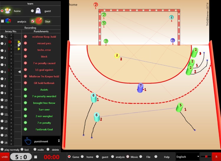The width and height of the screenshot is (221, 161).
Task: Click the red shot marker 2 above goal
Action: click(x=96, y=5)
